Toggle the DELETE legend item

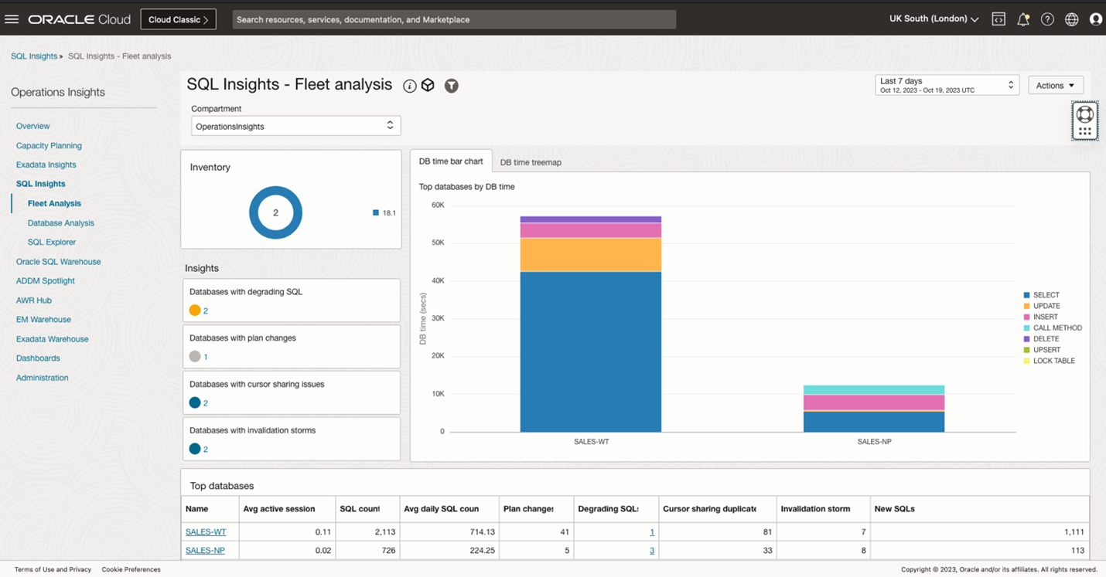pyautogui.click(x=1041, y=339)
